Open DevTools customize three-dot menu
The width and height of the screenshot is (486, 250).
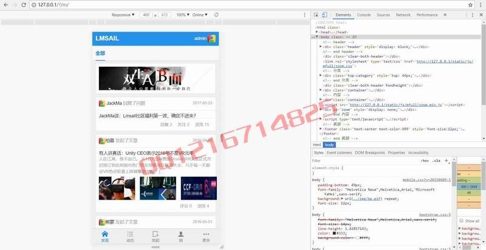[473, 15]
